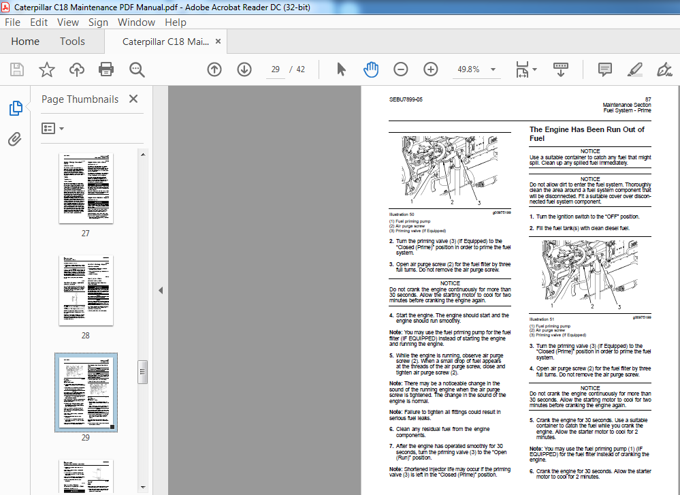Collapse the navigation pane arrow
This screenshot has width=680, height=495.
tap(161, 290)
